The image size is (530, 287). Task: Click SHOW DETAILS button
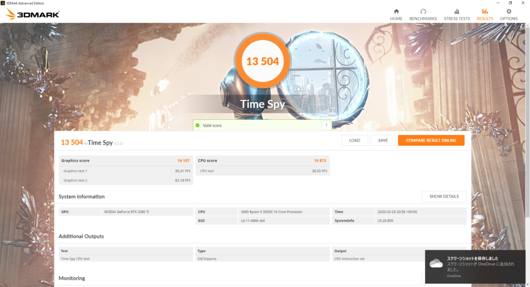[444, 197]
